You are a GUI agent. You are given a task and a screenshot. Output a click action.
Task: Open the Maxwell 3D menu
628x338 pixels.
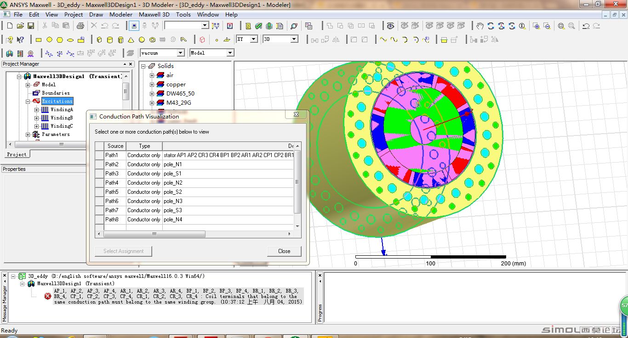coord(154,15)
